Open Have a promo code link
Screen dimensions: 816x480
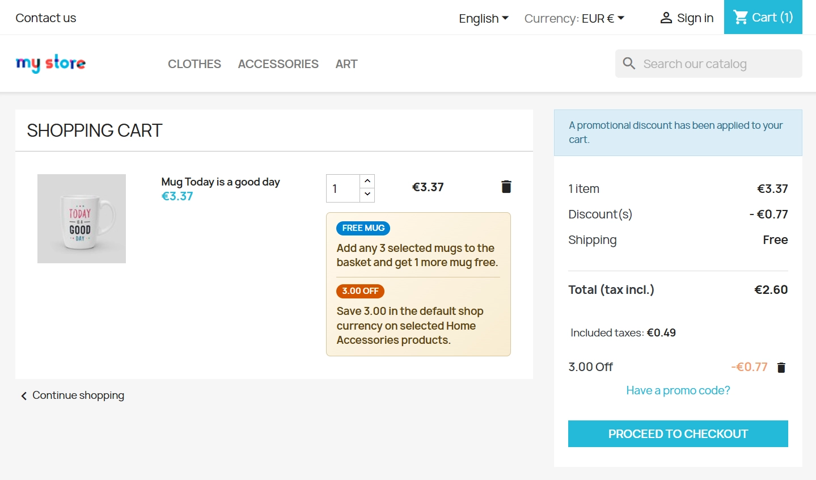pos(678,390)
